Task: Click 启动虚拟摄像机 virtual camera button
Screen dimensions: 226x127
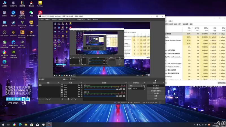Action: click(156, 91)
